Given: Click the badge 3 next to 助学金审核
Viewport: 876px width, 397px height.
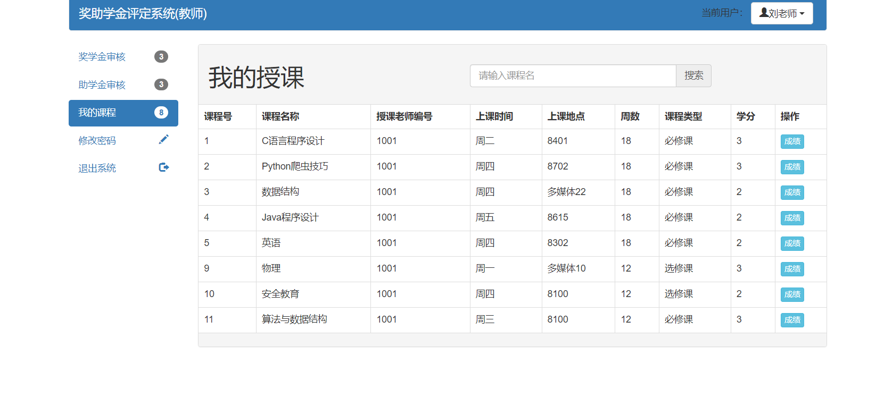Looking at the screenshot, I should tap(161, 85).
